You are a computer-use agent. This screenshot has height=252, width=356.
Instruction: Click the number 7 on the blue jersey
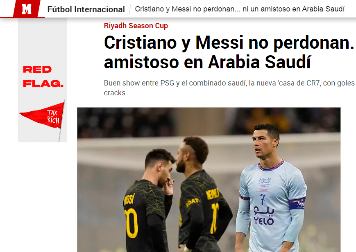(263, 199)
